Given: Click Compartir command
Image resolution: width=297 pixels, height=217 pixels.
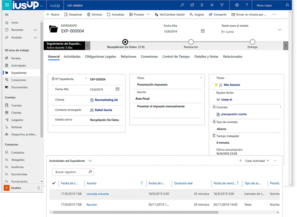Looking at the screenshot, I should tap(218, 14).
